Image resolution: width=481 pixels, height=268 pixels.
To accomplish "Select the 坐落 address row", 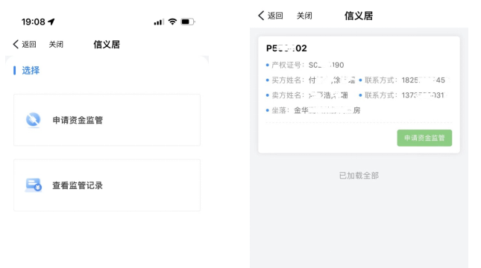I will [x=313, y=110].
